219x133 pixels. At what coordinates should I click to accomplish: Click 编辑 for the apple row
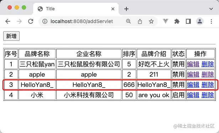pyautogui.click(x=193, y=74)
